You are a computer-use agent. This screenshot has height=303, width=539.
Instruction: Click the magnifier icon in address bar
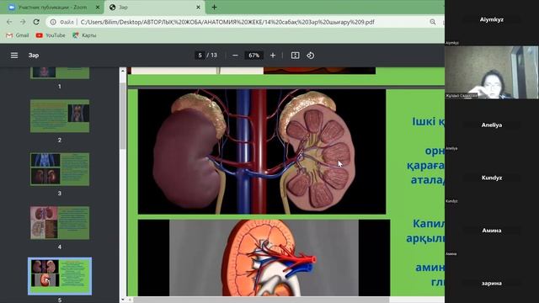coord(432,22)
